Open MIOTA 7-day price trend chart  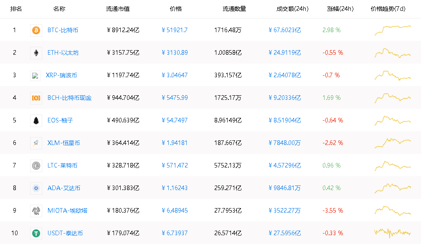point(393,211)
